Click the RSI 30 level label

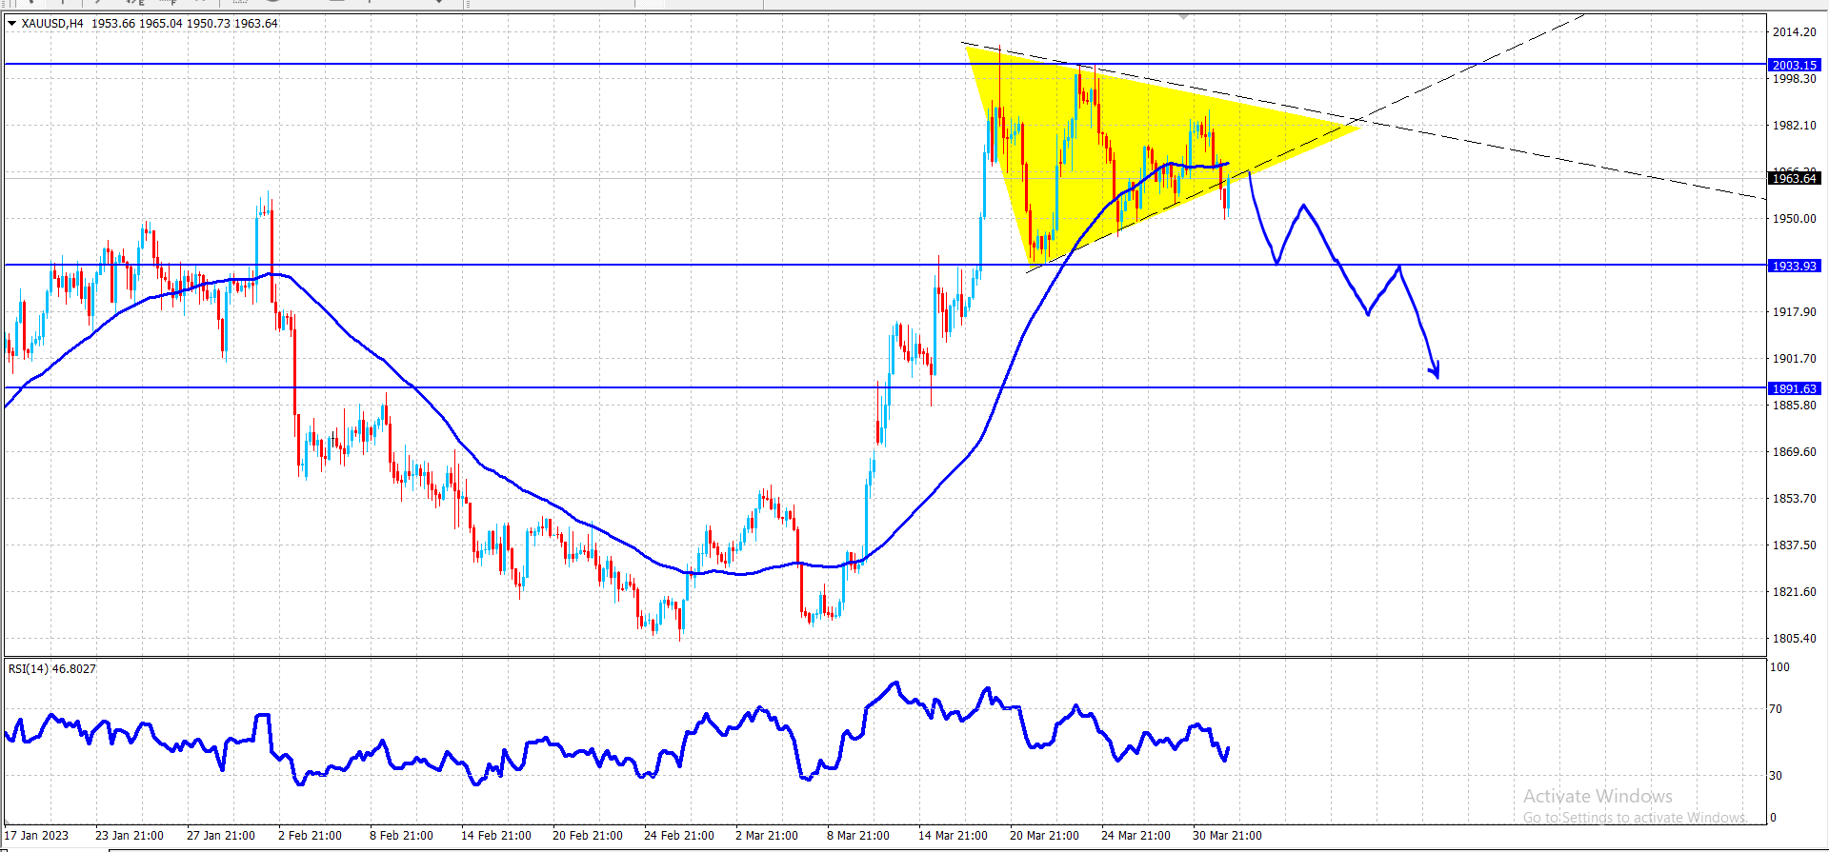[1776, 776]
